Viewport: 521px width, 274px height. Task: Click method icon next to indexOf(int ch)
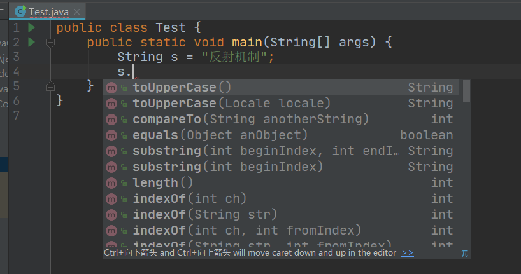click(111, 199)
